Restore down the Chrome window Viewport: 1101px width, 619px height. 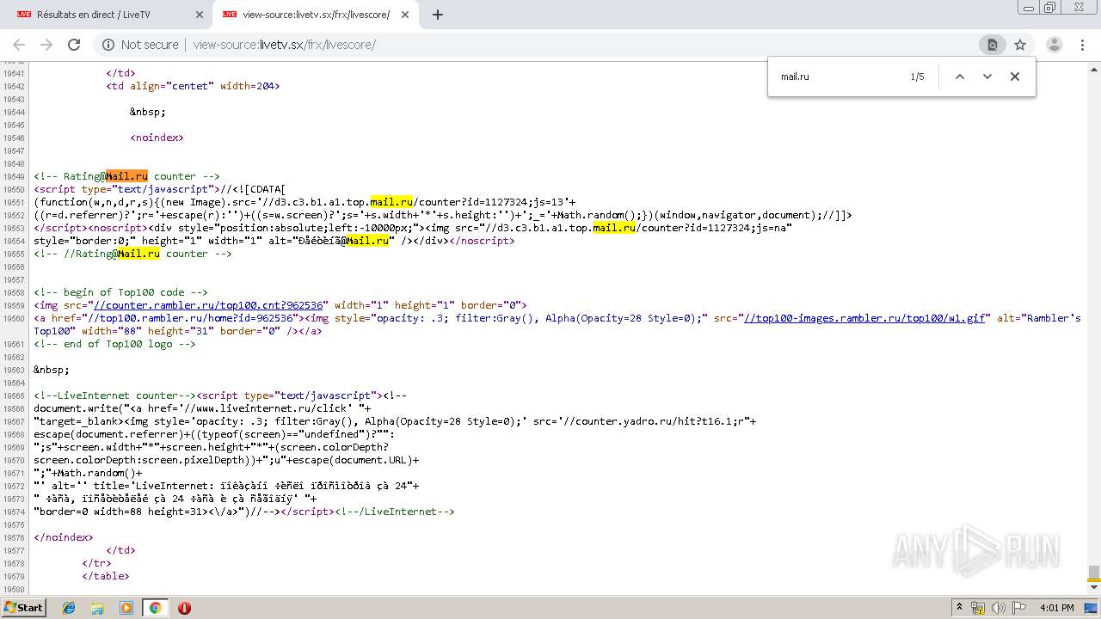tap(1049, 8)
